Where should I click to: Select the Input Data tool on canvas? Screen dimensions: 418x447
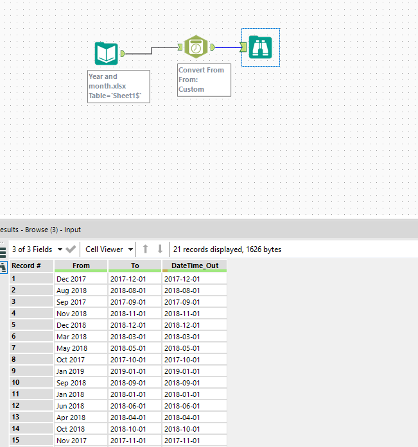click(106, 53)
